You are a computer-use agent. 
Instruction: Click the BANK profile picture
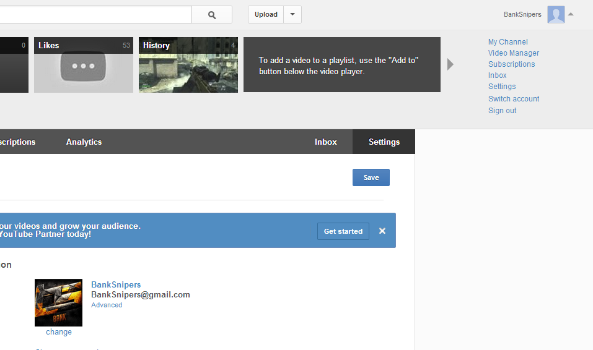59,303
